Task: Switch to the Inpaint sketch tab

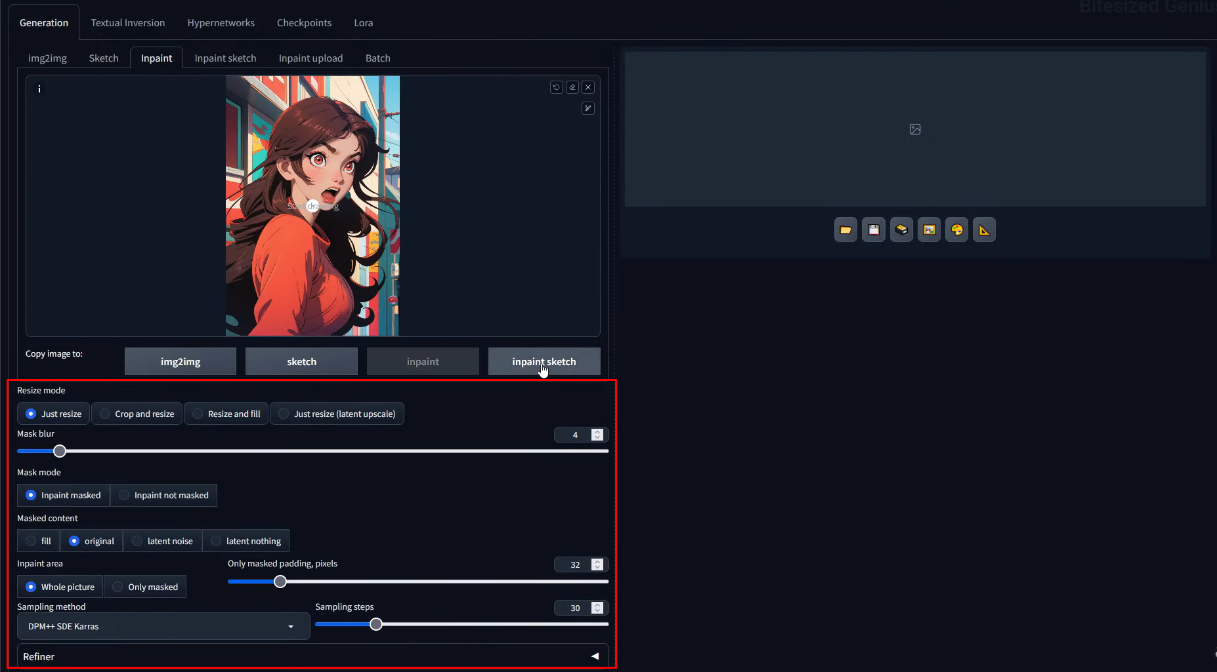Action: 225,58
